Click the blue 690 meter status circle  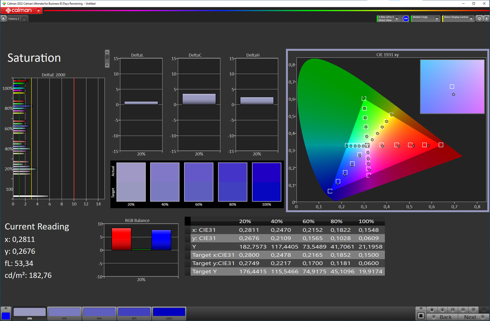coord(406,18)
